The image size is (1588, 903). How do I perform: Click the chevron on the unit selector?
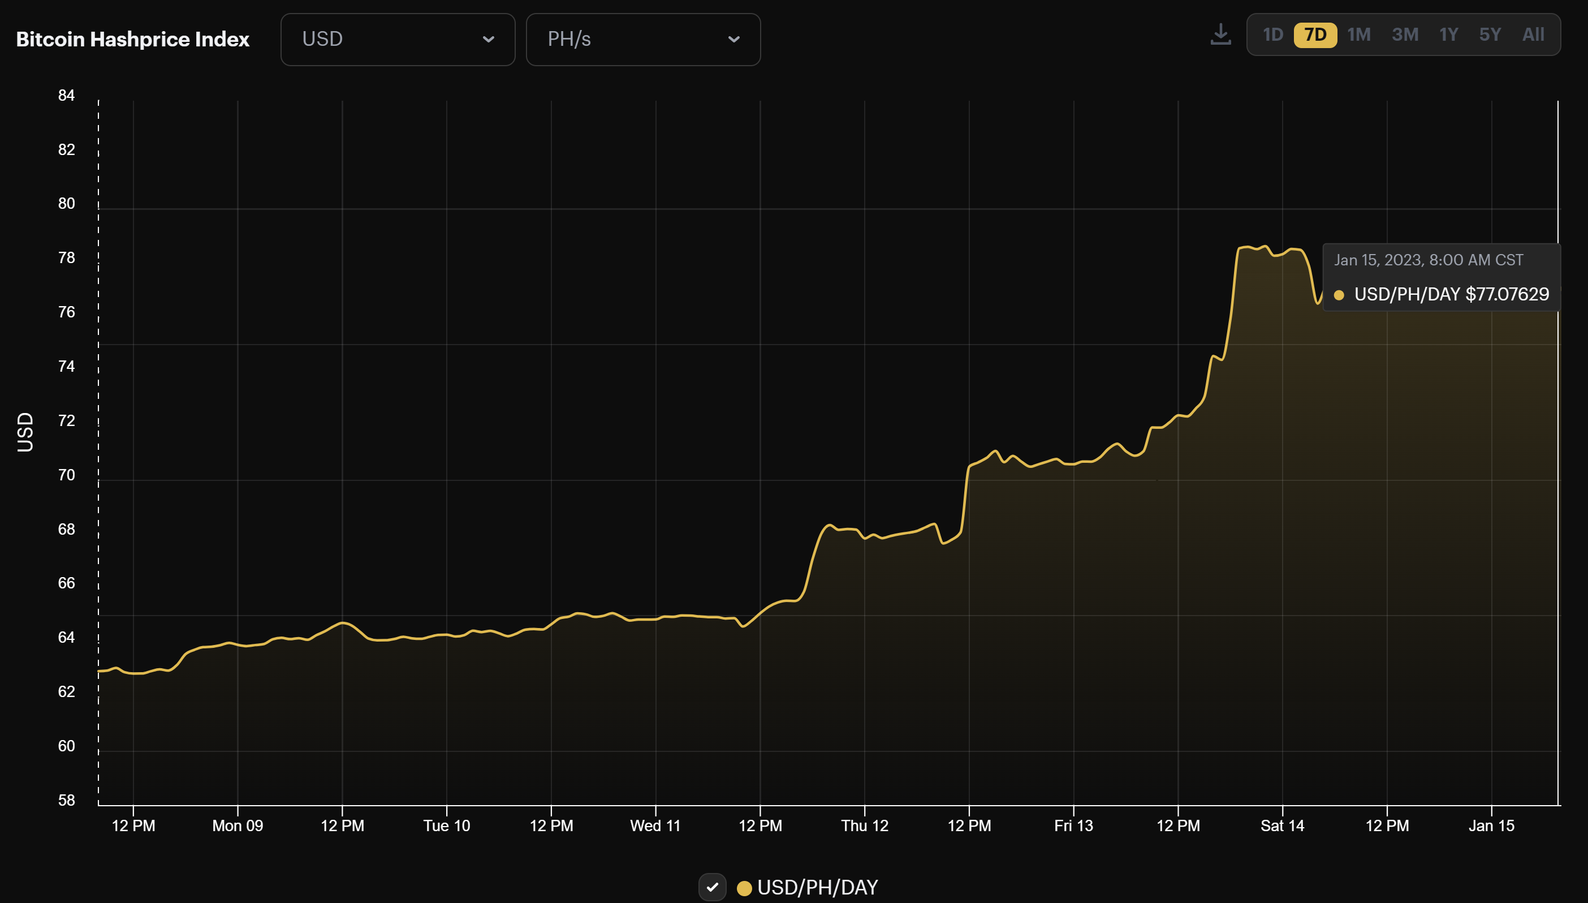734,39
